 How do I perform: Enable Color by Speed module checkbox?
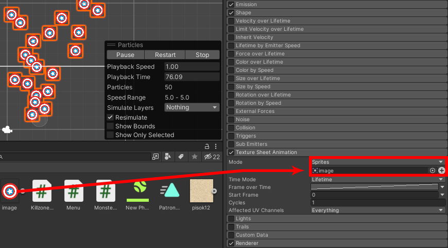231,70
